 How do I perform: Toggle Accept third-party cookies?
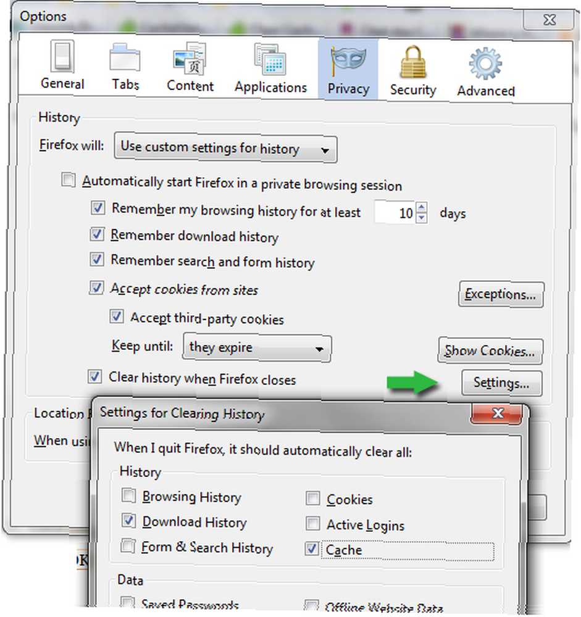(x=116, y=317)
